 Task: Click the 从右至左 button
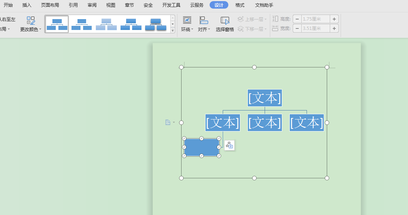(x=8, y=19)
